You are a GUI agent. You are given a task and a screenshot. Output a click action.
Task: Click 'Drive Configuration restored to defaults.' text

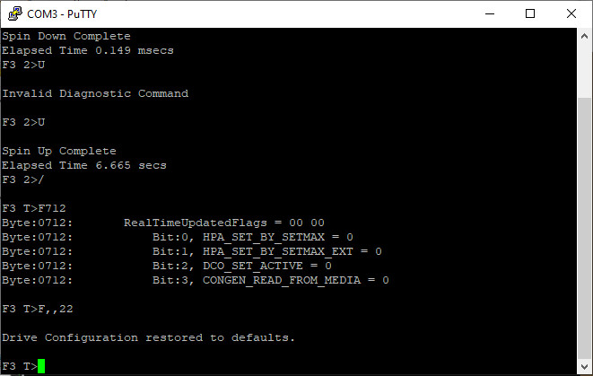click(148, 337)
